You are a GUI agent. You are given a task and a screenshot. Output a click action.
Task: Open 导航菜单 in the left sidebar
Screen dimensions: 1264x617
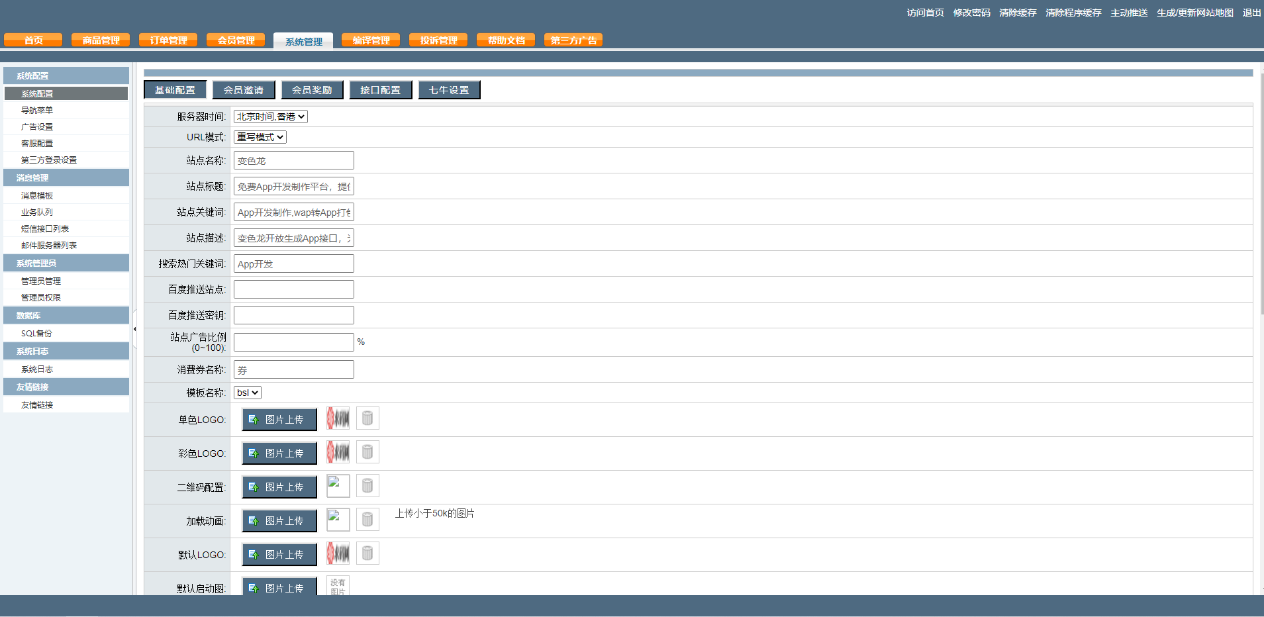pyautogui.click(x=37, y=111)
